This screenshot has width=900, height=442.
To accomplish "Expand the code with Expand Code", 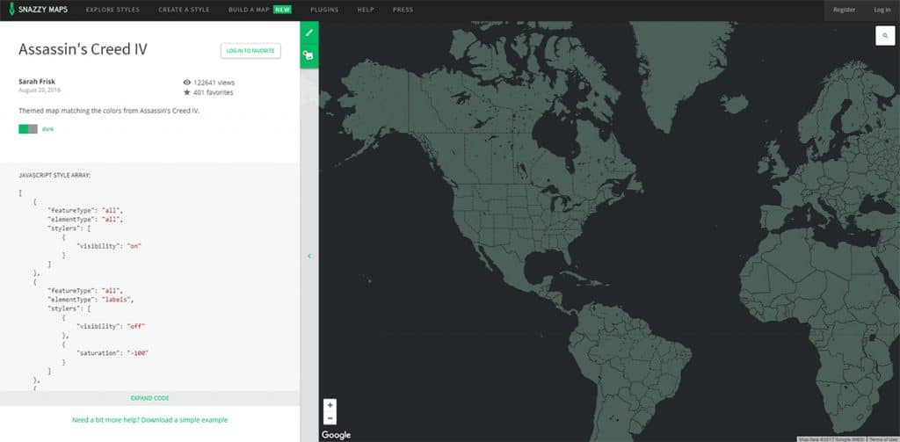I will point(149,398).
